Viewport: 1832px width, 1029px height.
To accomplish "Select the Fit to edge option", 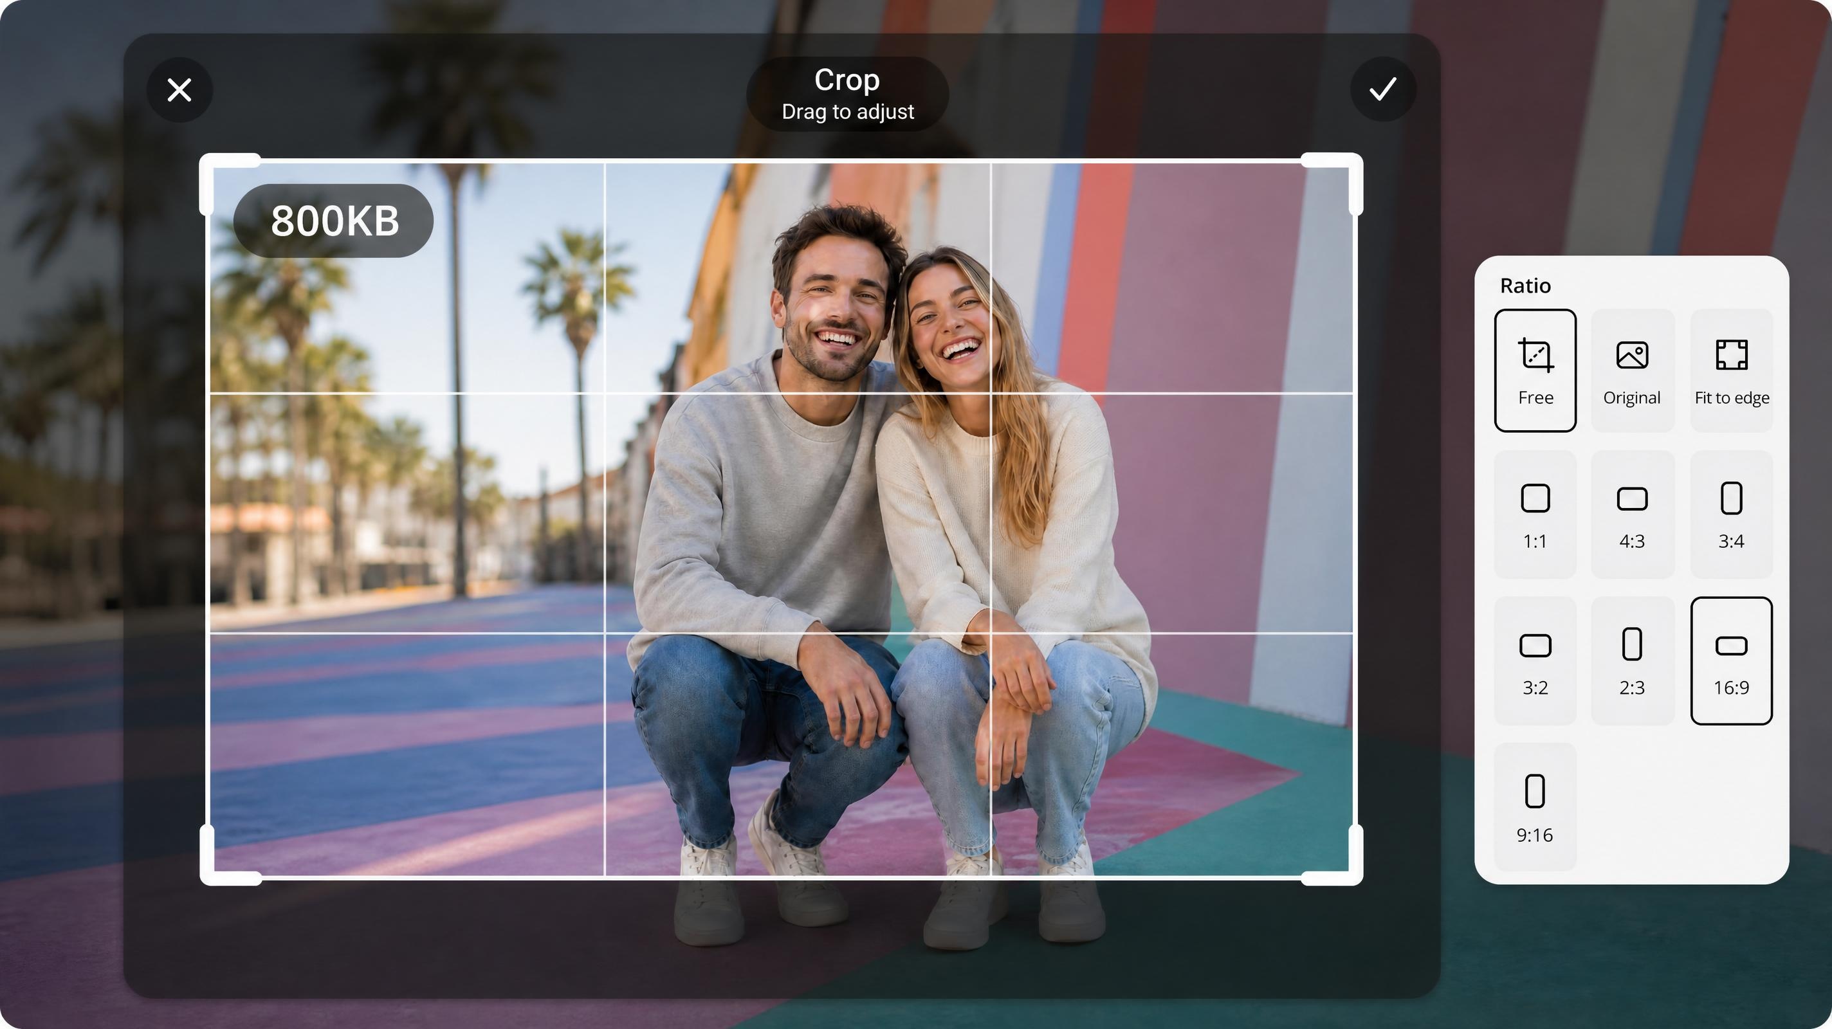I will coord(1731,370).
